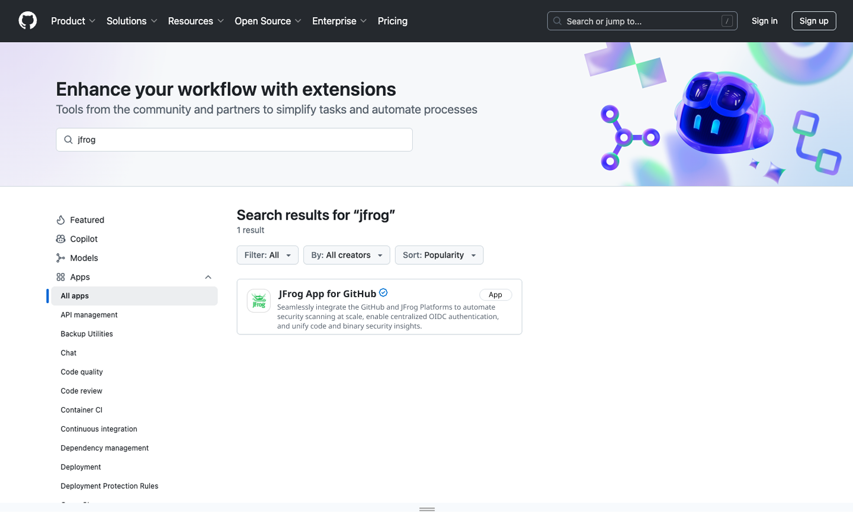Click the verified badge next to JFrog App
Image resolution: width=853 pixels, height=512 pixels.
(383, 293)
